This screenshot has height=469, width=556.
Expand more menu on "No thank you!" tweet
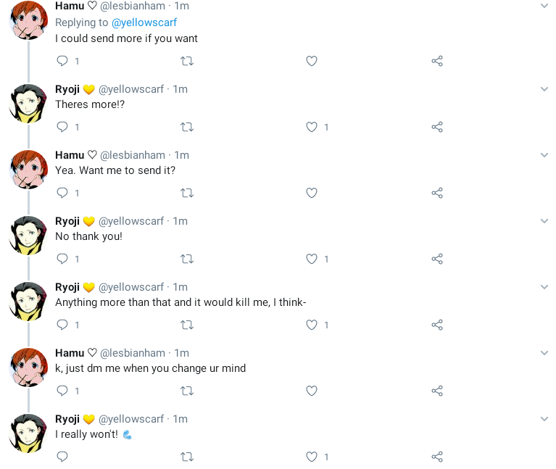[x=544, y=221]
